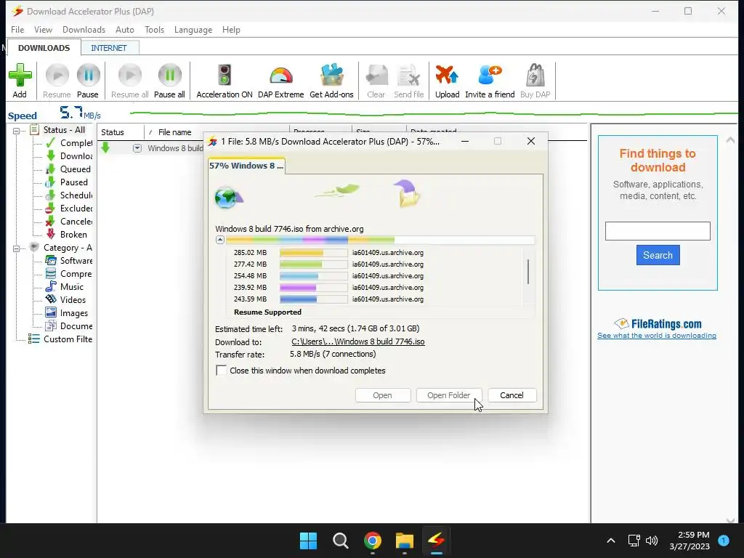The width and height of the screenshot is (744, 558).
Task: Open Get Add-ons puzzle icon
Action: coord(331,76)
